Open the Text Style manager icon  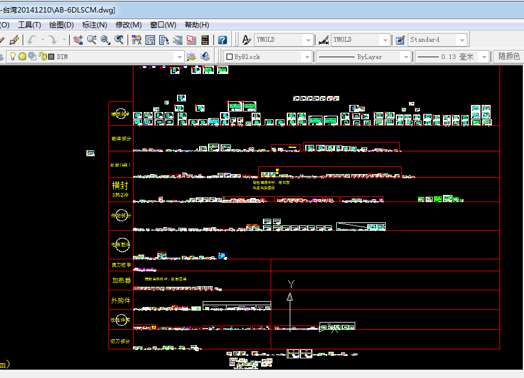pyautogui.click(x=246, y=40)
